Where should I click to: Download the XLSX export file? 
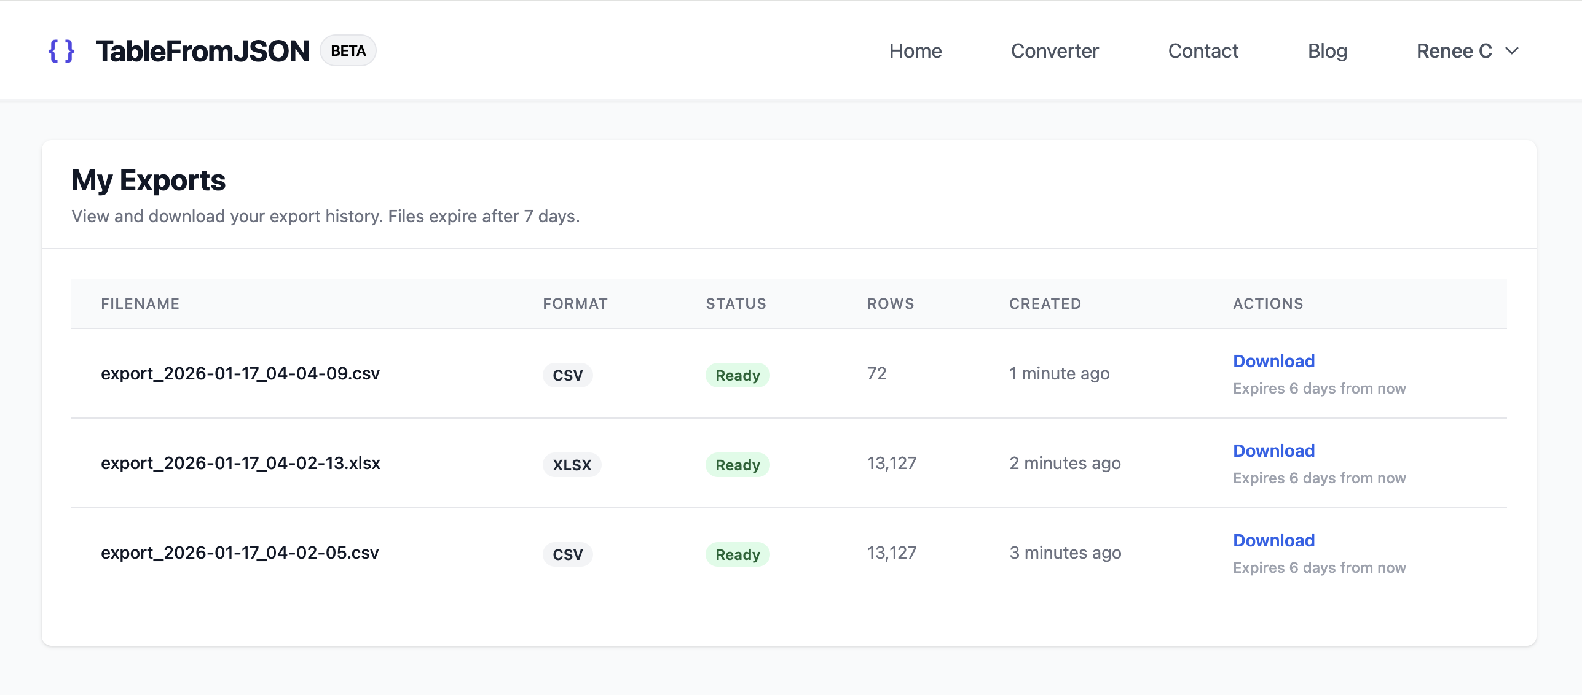pyautogui.click(x=1273, y=451)
